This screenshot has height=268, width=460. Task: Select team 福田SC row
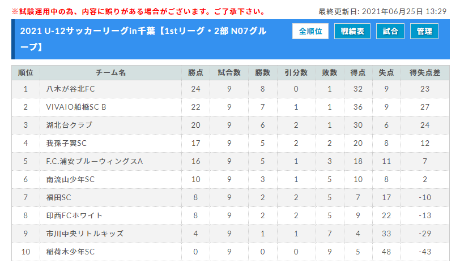tap(231, 198)
